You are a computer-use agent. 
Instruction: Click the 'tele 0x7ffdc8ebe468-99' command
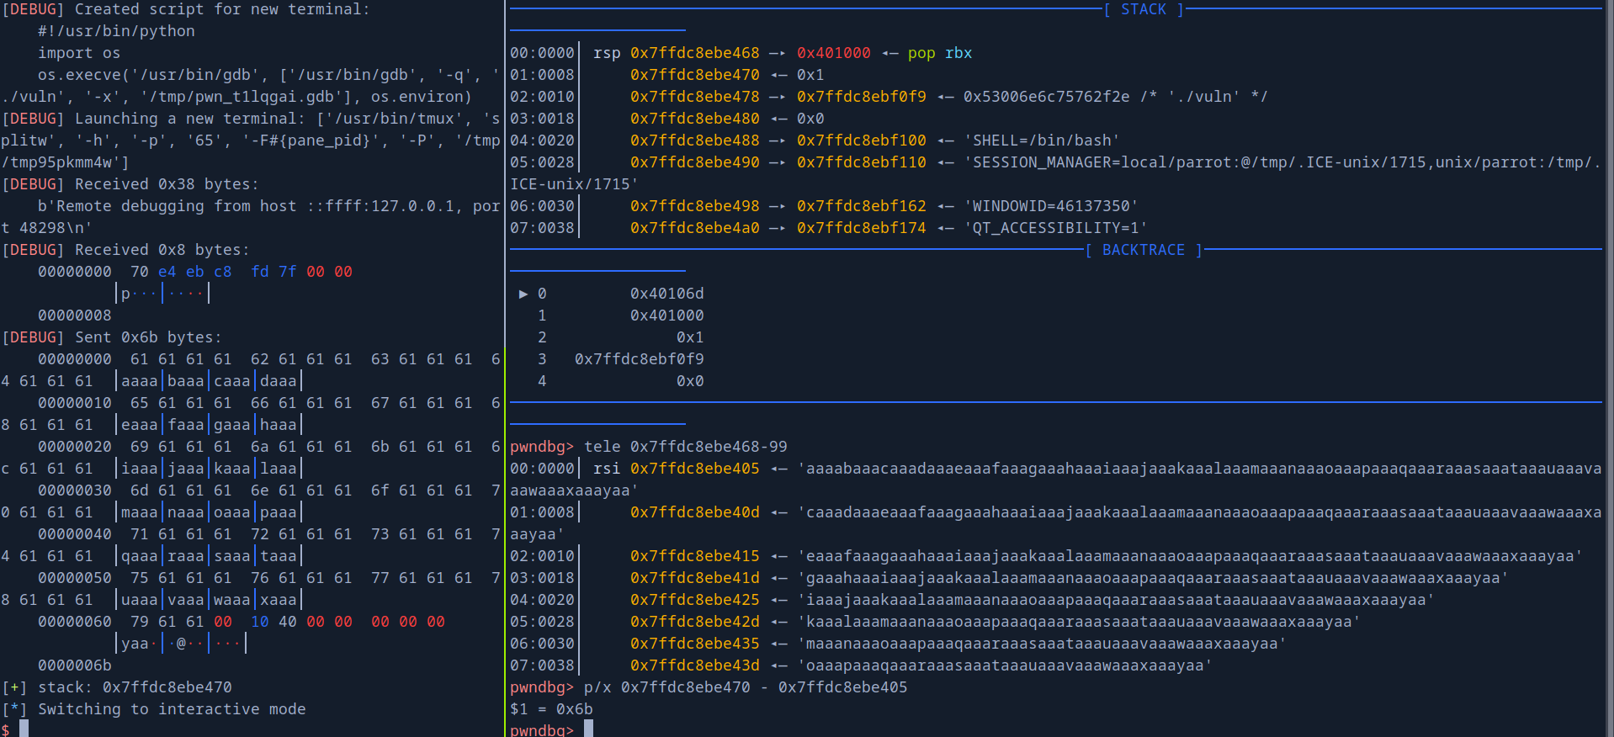(x=686, y=447)
